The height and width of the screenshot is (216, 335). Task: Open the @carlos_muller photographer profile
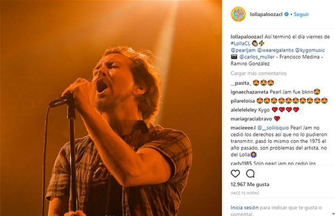(x=257, y=57)
